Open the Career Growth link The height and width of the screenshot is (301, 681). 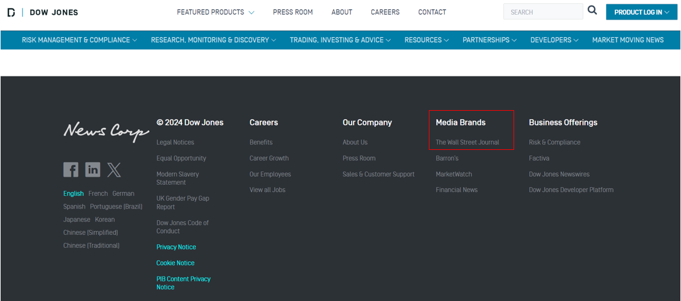[x=269, y=158]
